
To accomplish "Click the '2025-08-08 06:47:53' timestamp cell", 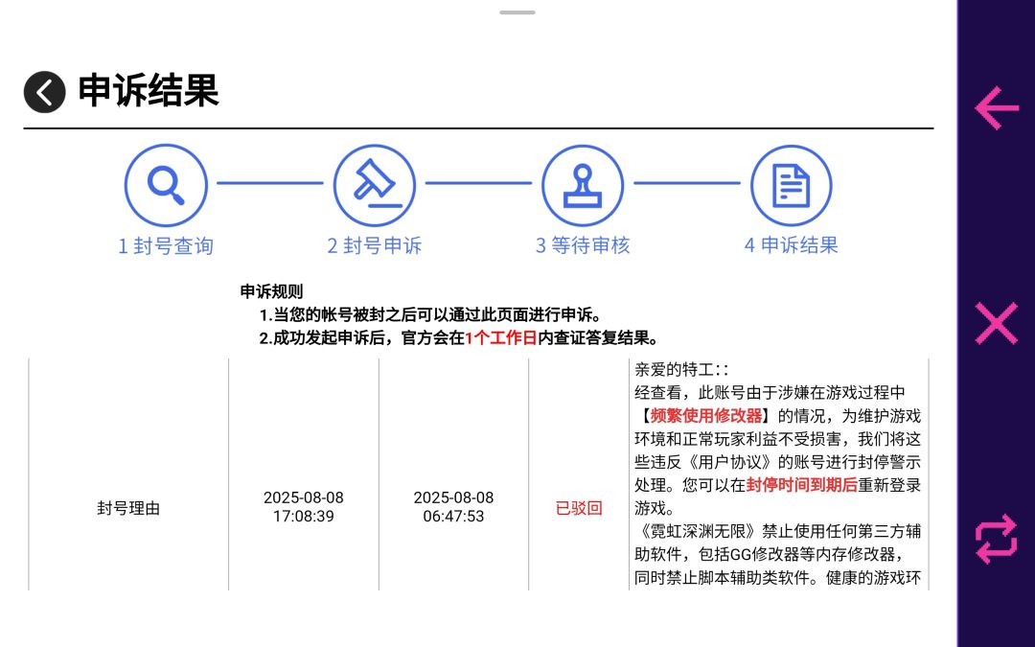I will (453, 506).
